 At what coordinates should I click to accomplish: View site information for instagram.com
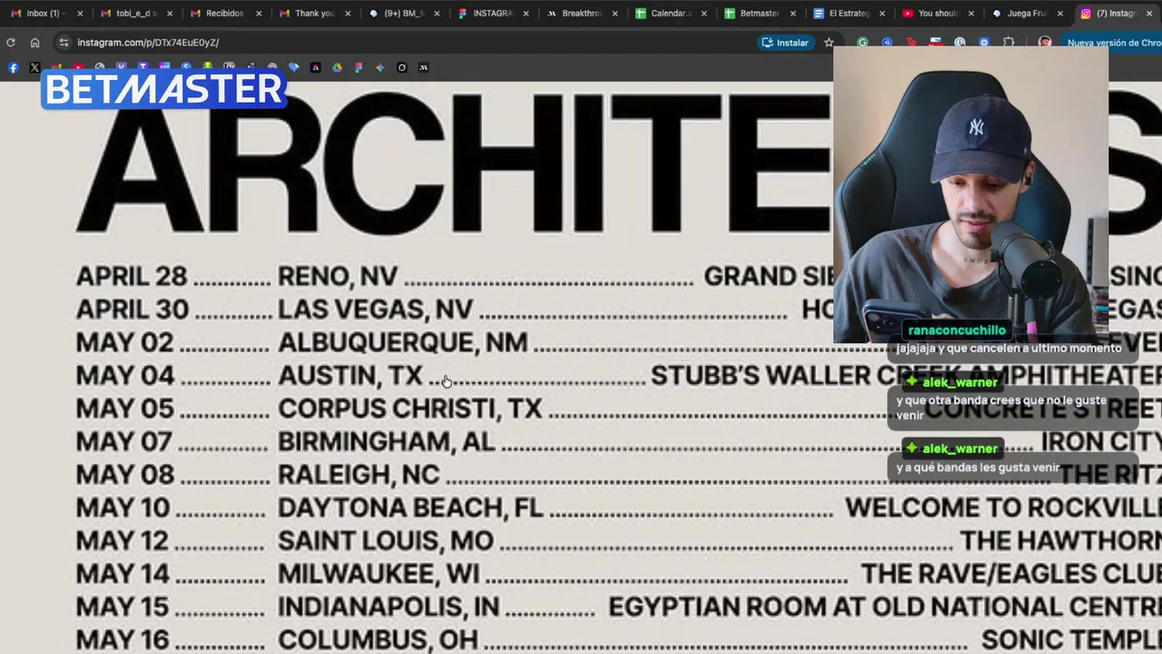pyautogui.click(x=64, y=42)
